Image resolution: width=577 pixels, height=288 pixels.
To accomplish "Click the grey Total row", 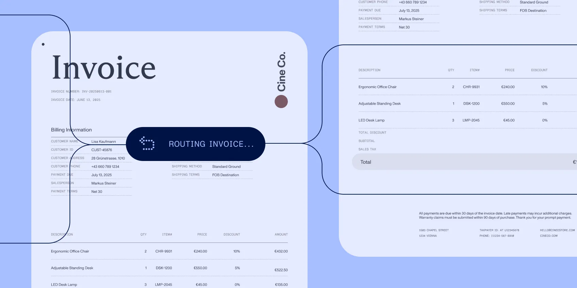I will (464, 162).
